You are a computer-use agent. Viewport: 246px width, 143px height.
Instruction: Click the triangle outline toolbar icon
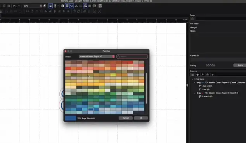click(x=76, y=6)
